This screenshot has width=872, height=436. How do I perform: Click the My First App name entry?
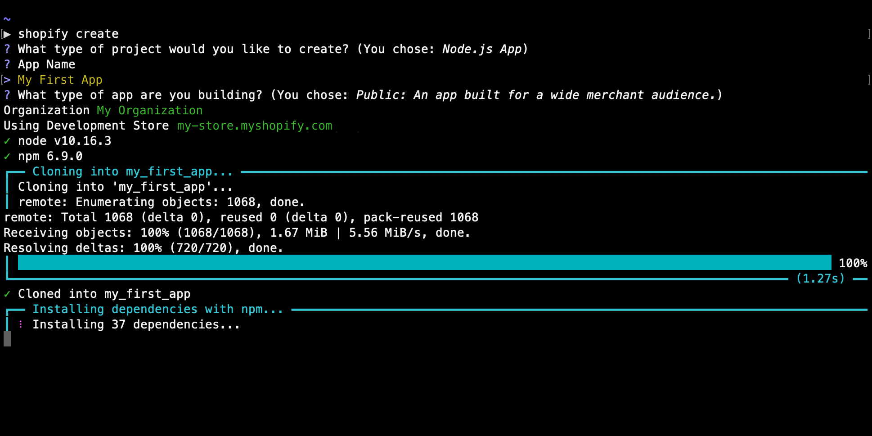pos(59,80)
